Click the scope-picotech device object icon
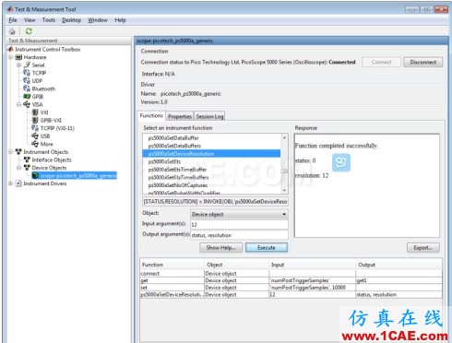This screenshot has height=343, width=452. [x=35, y=175]
